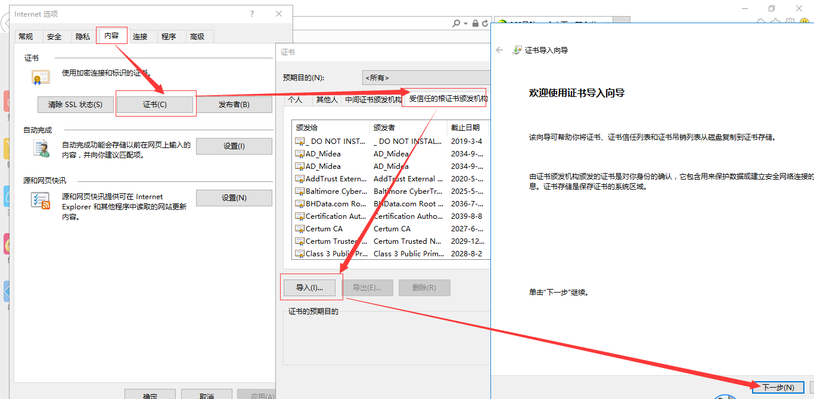
Task: Sort by the 颁发给 column header
Action: pos(331,128)
